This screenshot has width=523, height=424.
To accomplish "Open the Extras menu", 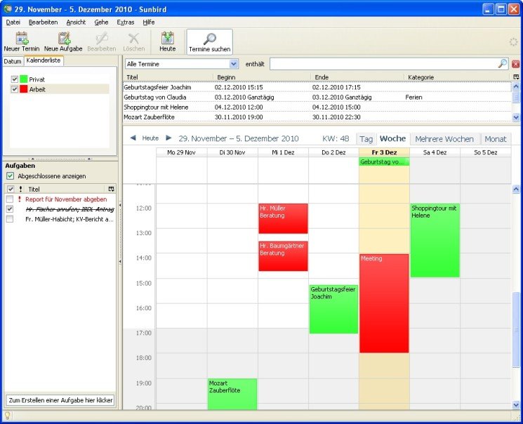I will point(126,22).
